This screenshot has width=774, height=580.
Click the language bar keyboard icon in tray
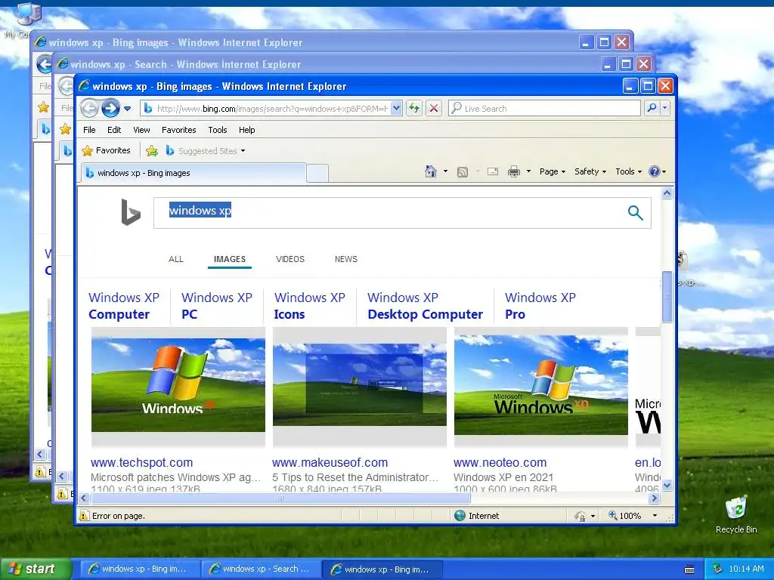[689, 569]
